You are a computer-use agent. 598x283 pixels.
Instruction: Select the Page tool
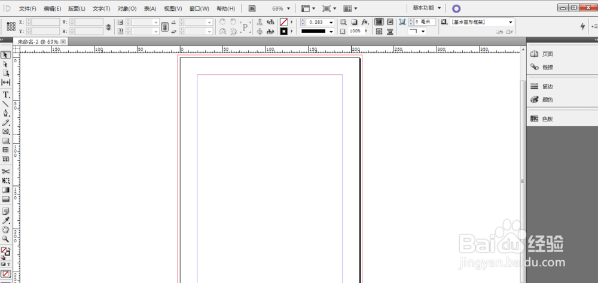5,73
